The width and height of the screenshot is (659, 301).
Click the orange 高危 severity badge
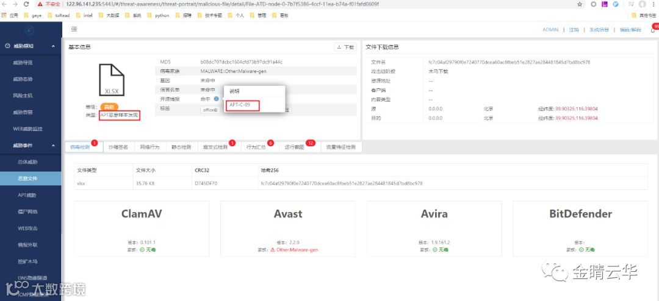[109, 107]
